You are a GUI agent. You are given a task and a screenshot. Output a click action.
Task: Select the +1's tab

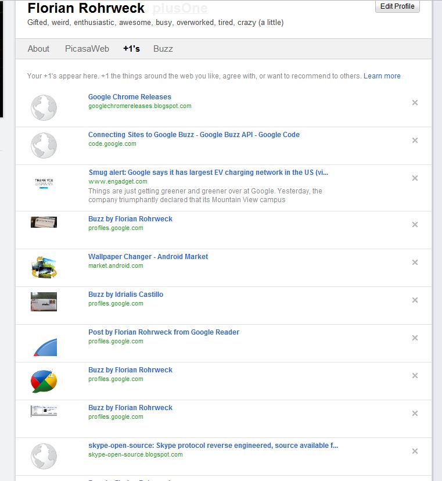point(132,49)
